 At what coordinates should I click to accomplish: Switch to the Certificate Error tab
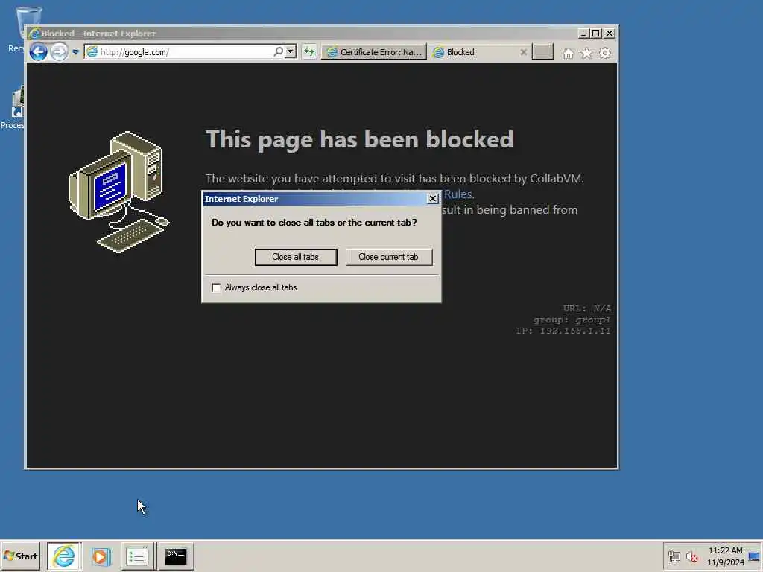(x=374, y=52)
